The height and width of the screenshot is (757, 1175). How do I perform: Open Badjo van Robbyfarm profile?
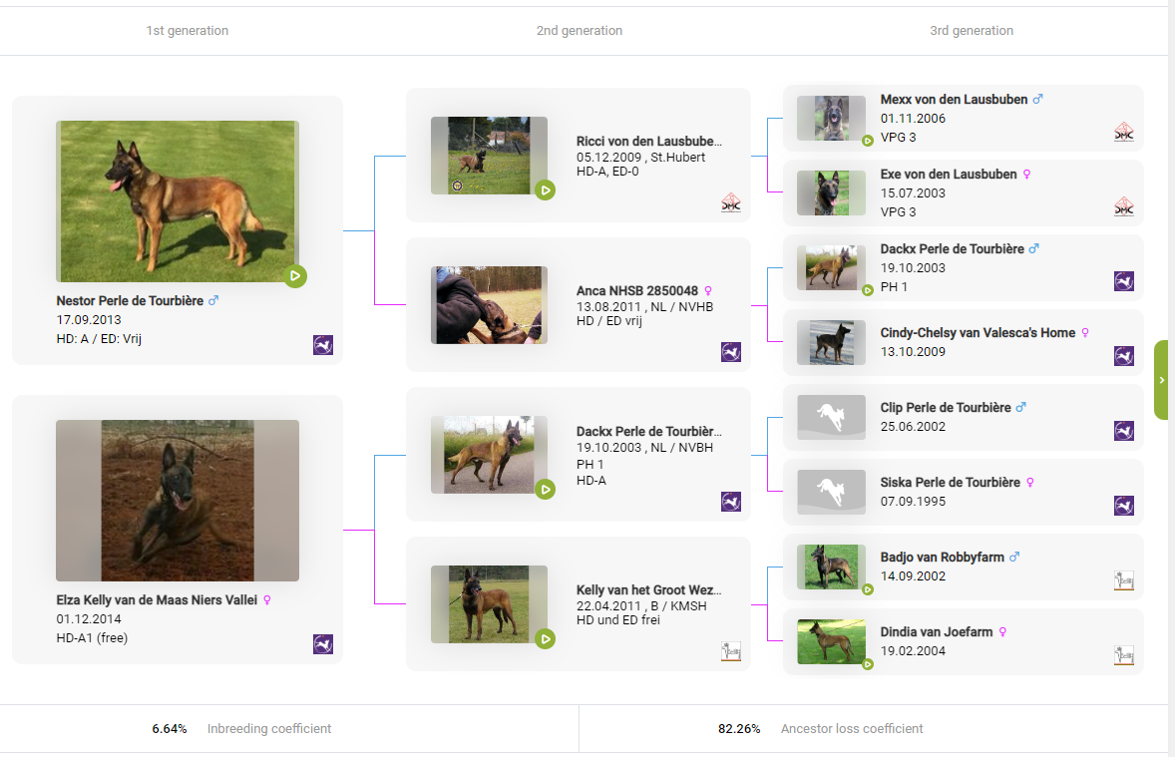click(942, 557)
